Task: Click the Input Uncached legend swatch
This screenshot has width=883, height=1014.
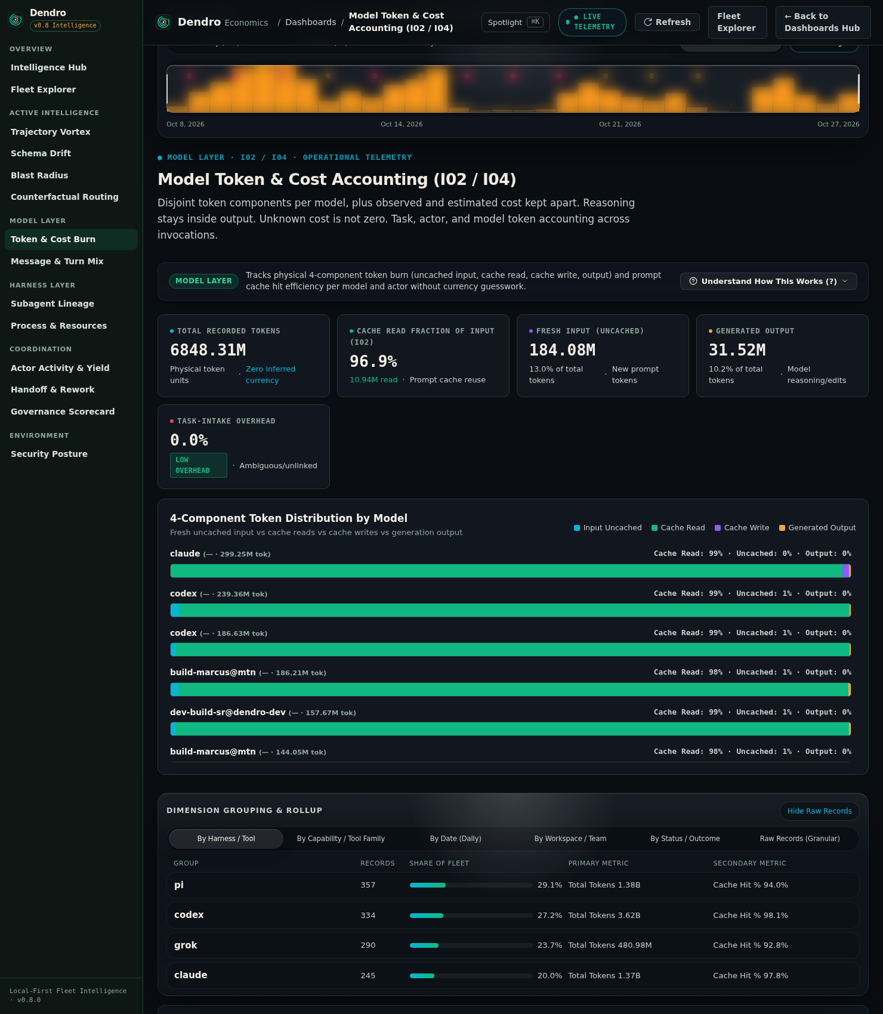Action: (577, 528)
